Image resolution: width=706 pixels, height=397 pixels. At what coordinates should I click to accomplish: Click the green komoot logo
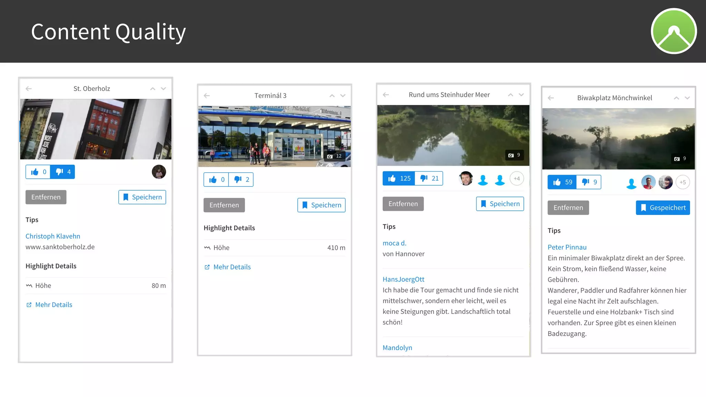tap(674, 31)
